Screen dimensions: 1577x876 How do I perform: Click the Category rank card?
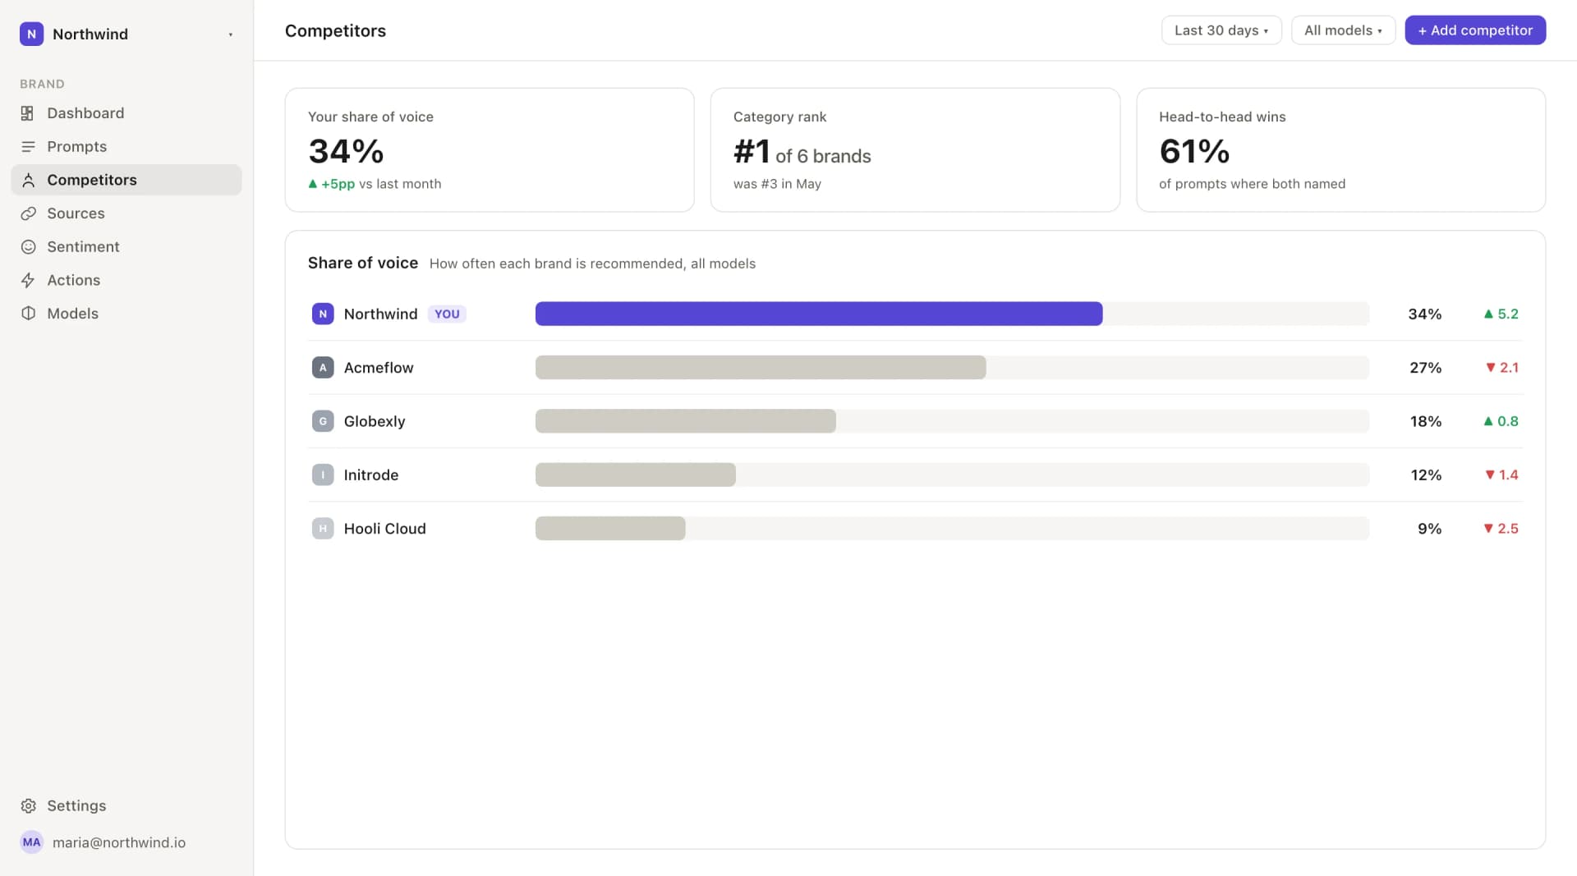click(915, 150)
